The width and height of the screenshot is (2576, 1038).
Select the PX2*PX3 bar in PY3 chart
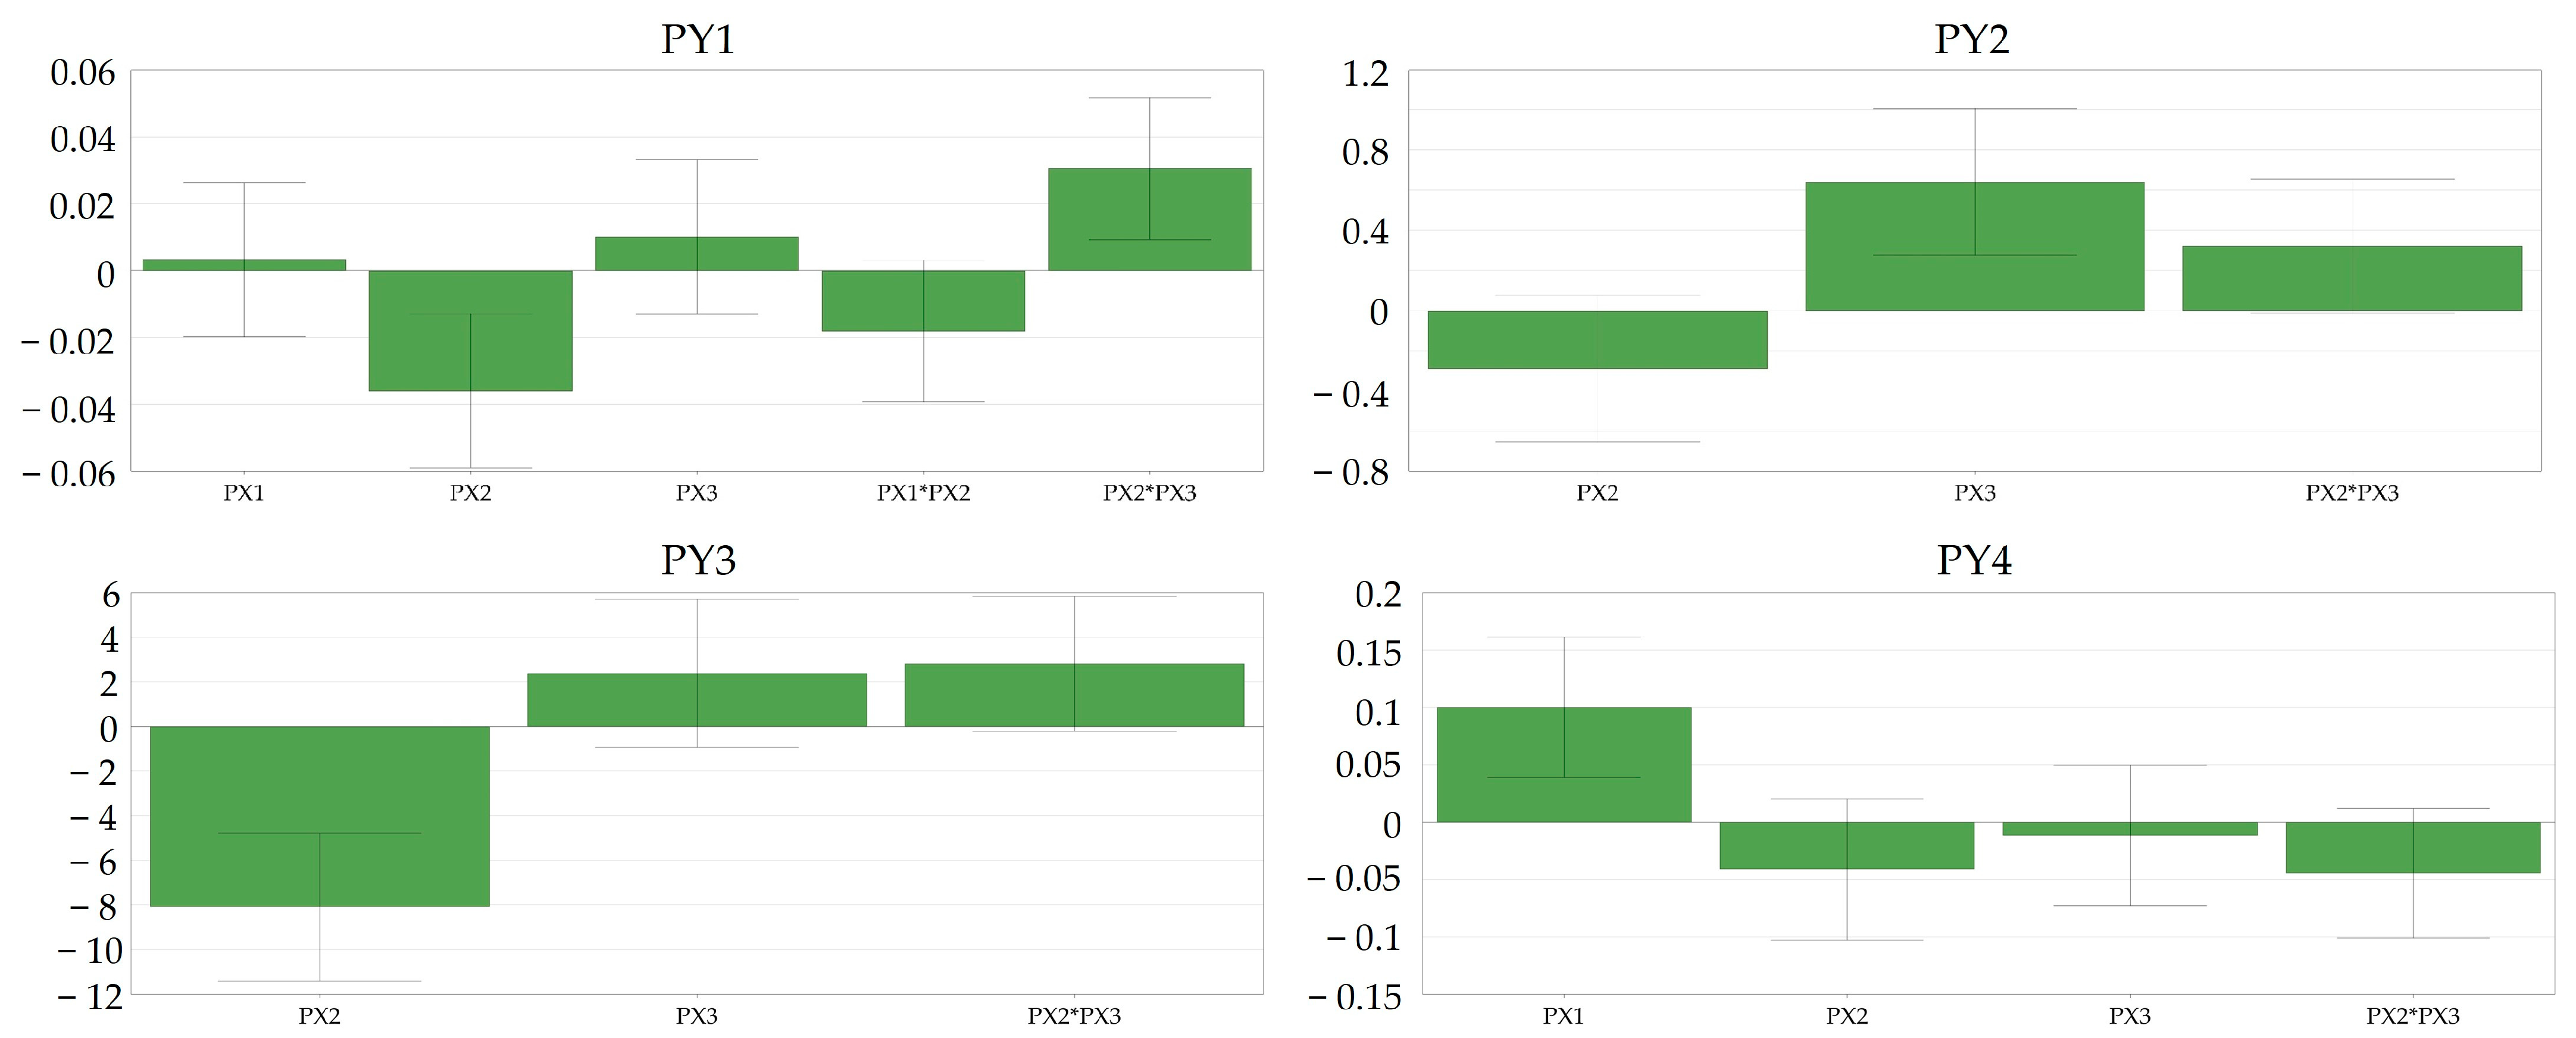tap(1074, 695)
